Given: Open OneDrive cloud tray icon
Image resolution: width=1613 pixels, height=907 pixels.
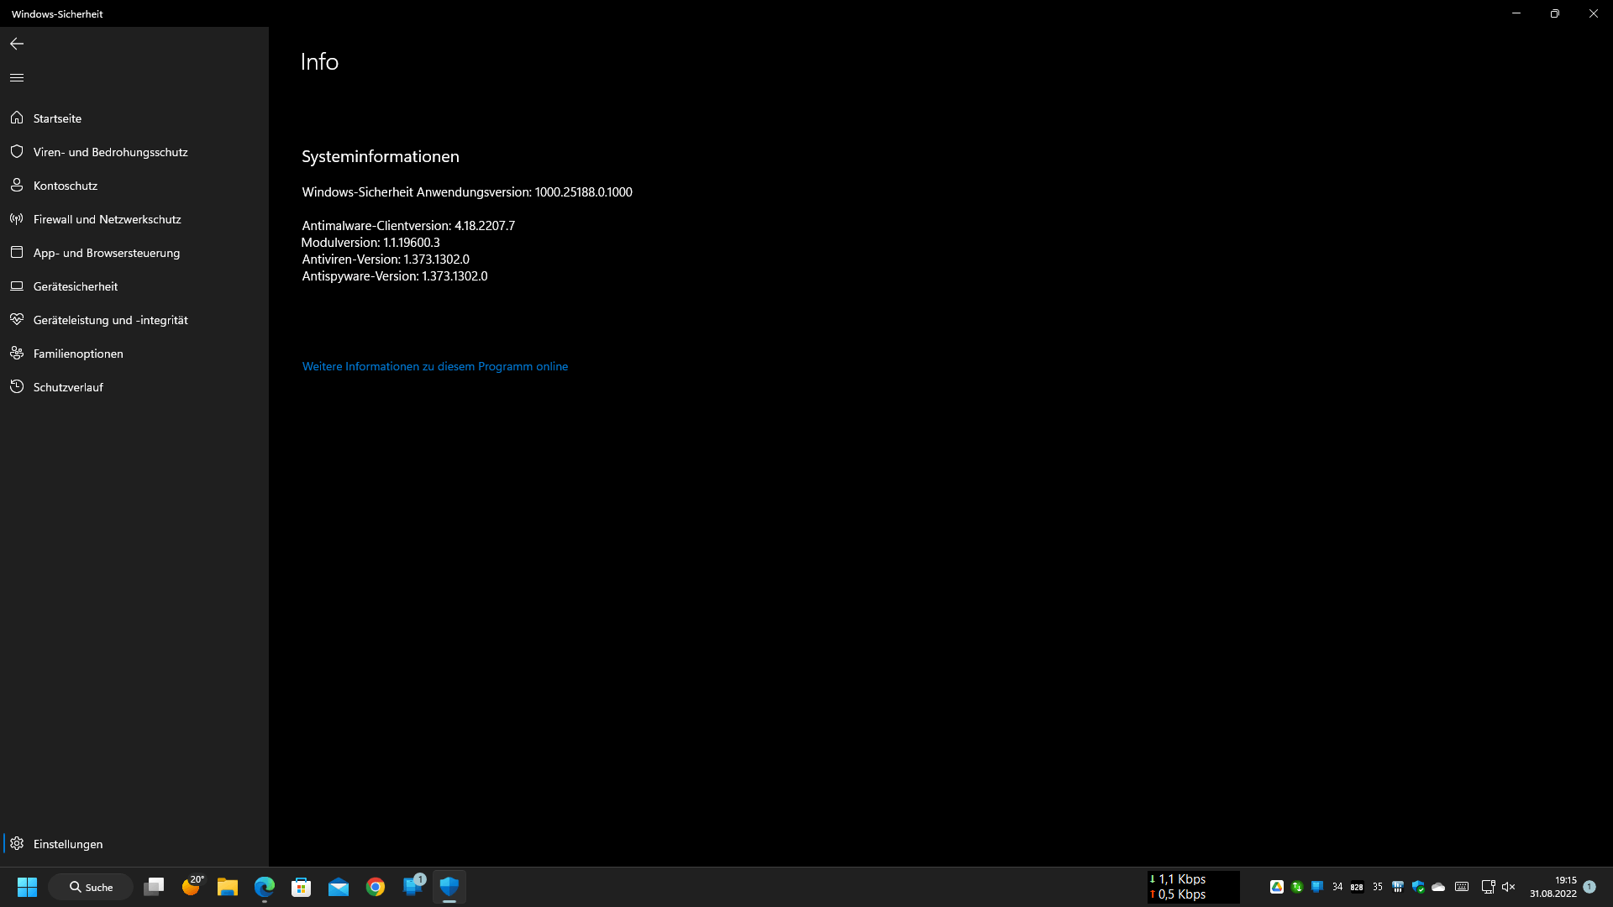Looking at the screenshot, I should click(1438, 887).
